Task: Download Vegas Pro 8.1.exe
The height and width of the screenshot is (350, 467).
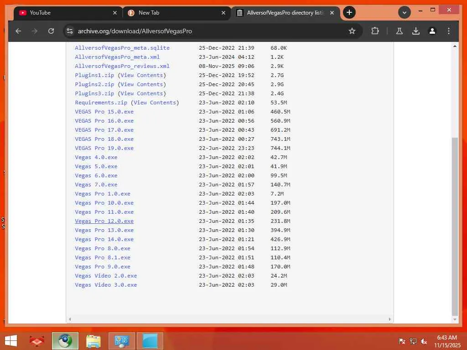Action: click(x=103, y=257)
